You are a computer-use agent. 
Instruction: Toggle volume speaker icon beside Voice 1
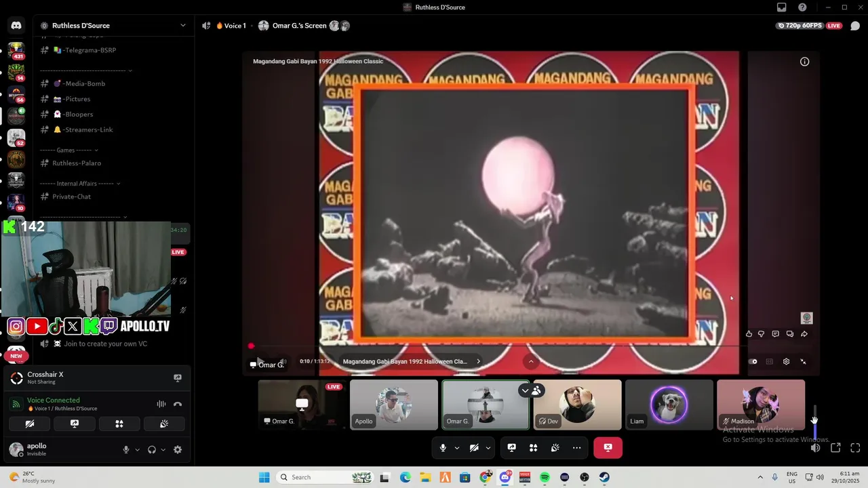point(206,26)
